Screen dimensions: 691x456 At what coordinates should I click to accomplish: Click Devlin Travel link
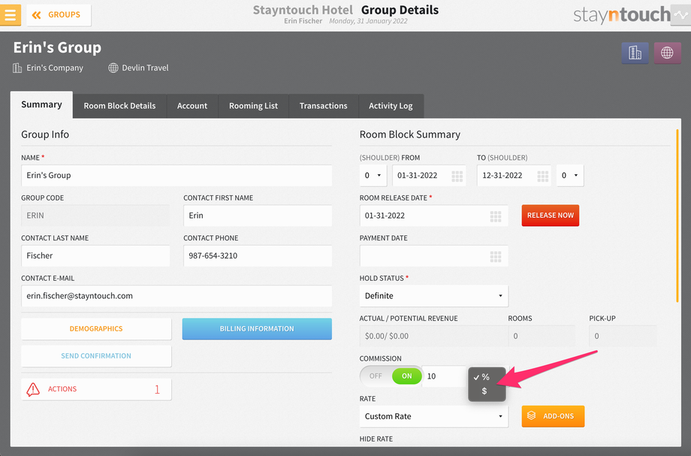tap(146, 68)
